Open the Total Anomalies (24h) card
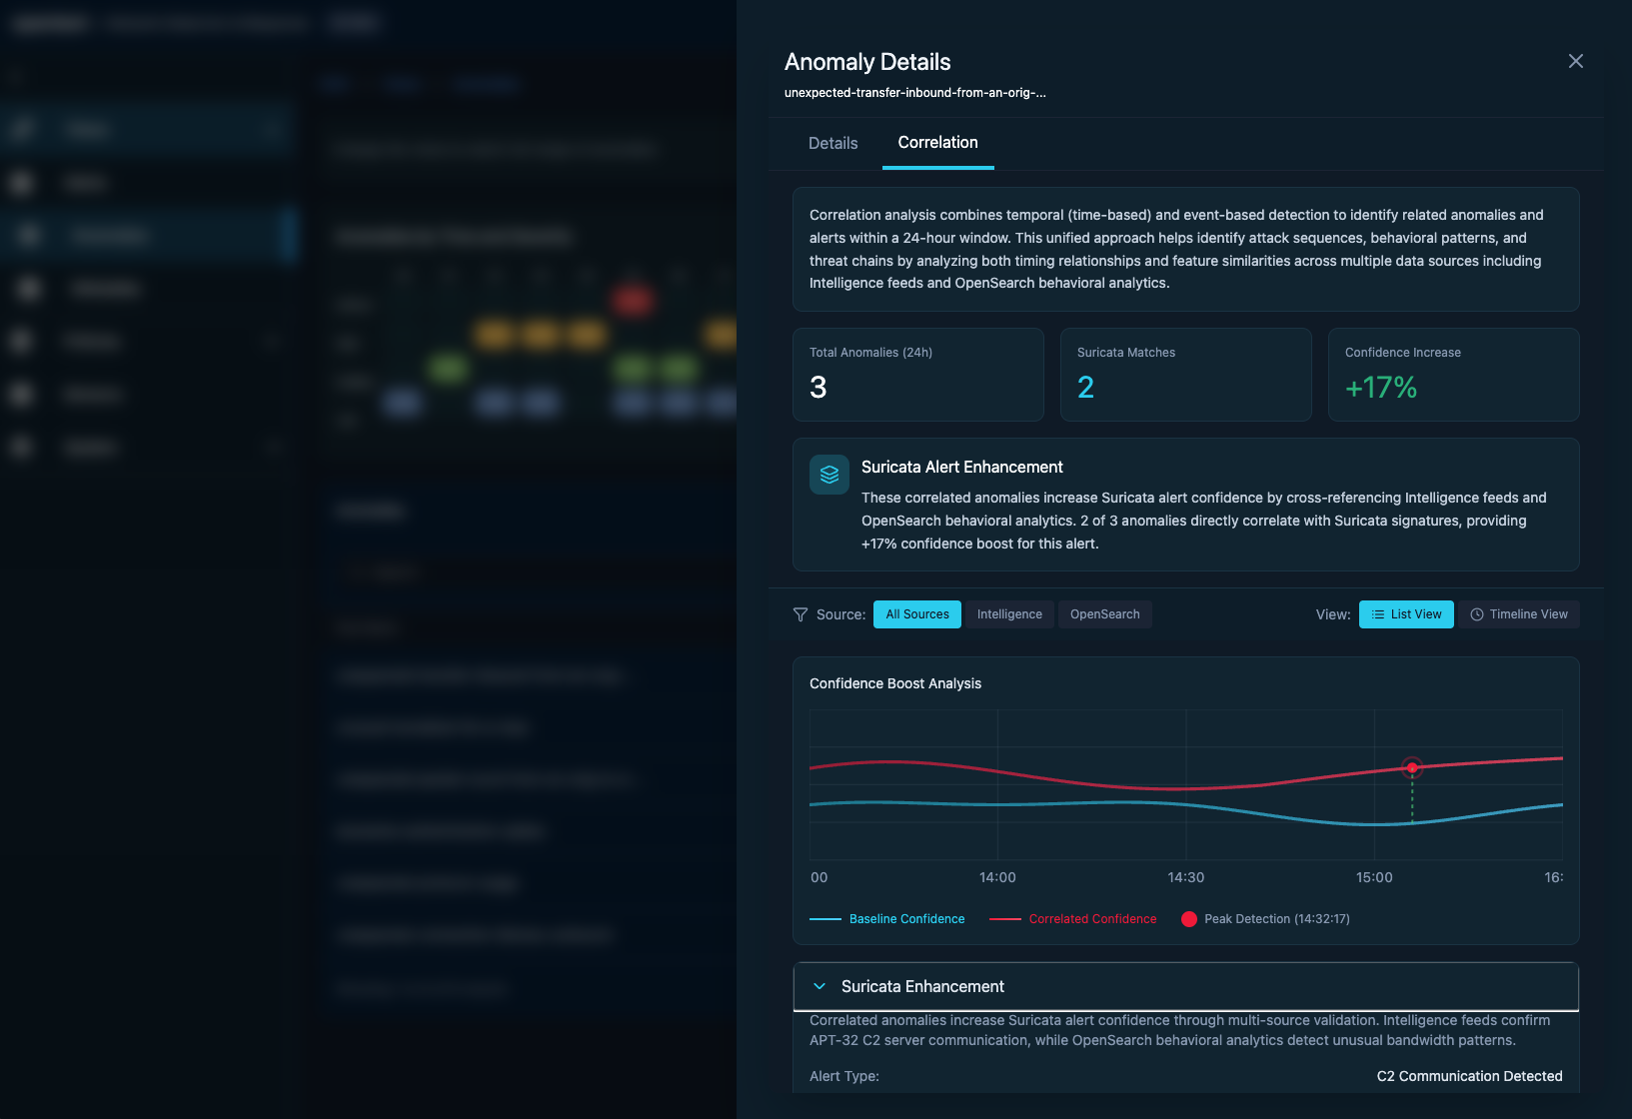This screenshot has height=1119, width=1632. tap(917, 375)
